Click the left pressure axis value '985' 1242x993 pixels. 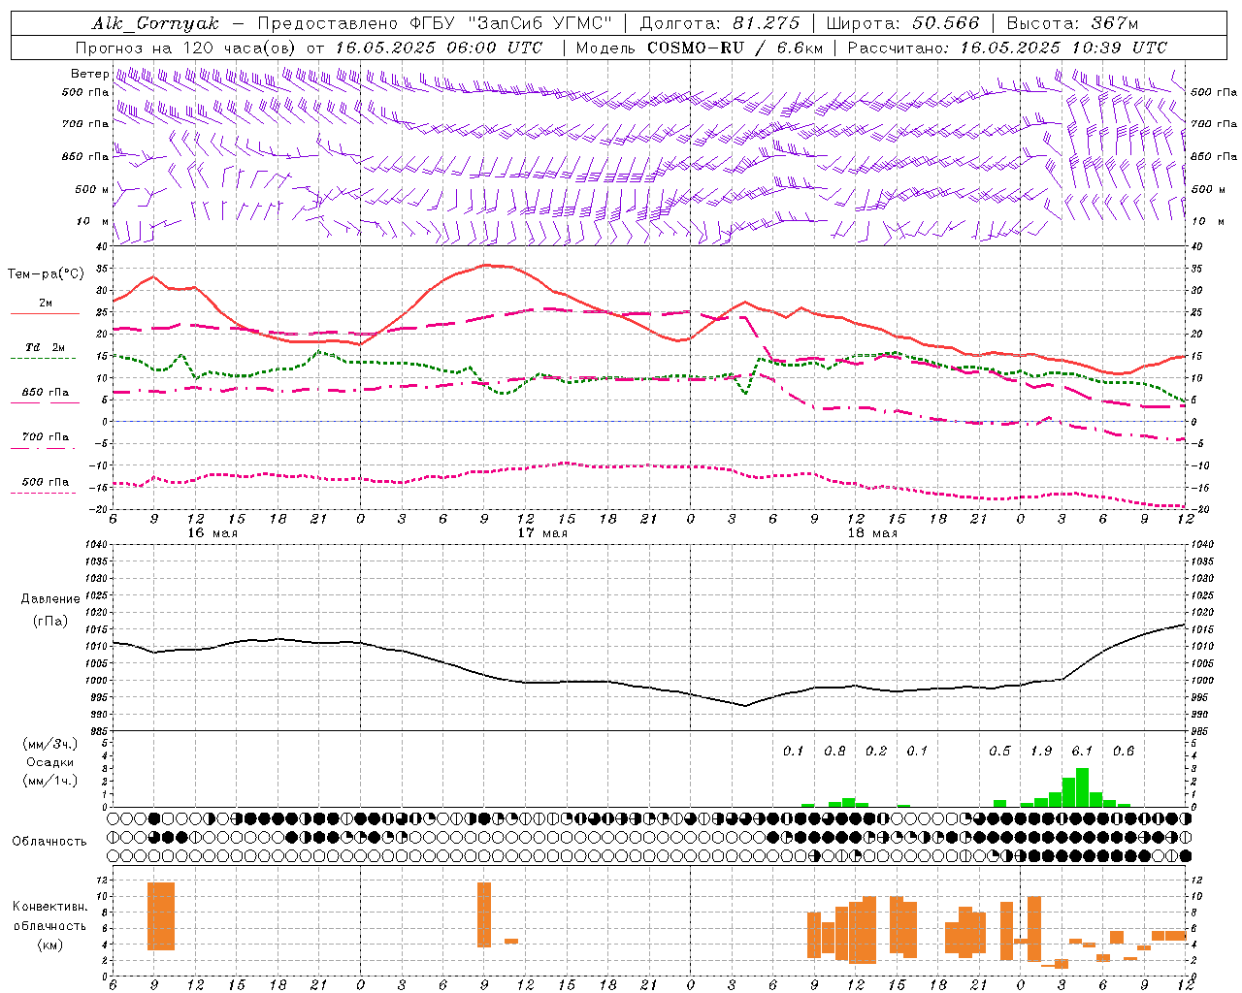tap(98, 731)
